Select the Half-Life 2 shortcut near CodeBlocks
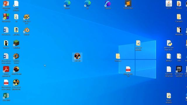The width and height of the screenshot is (187, 105). (27, 19)
